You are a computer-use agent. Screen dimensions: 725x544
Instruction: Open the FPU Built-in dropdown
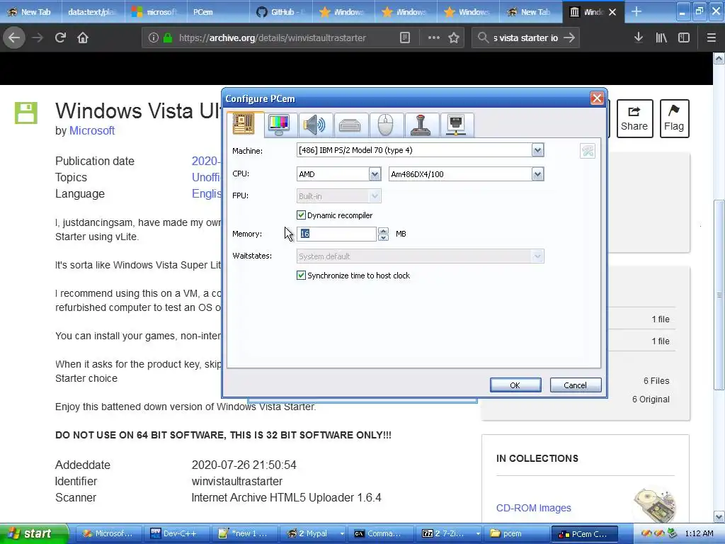click(375, 196)
